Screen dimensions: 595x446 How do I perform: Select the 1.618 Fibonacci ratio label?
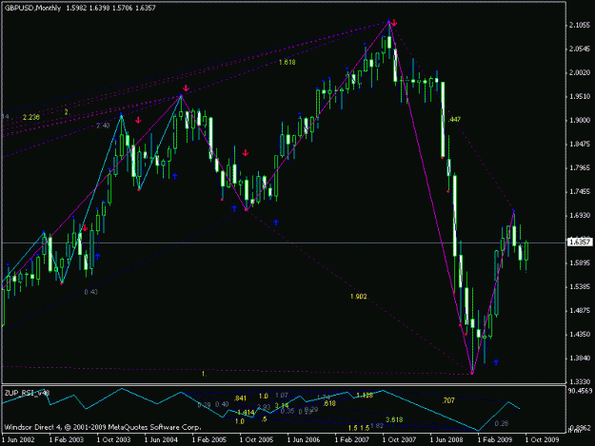pyautogui.click(x=287, y=62)
